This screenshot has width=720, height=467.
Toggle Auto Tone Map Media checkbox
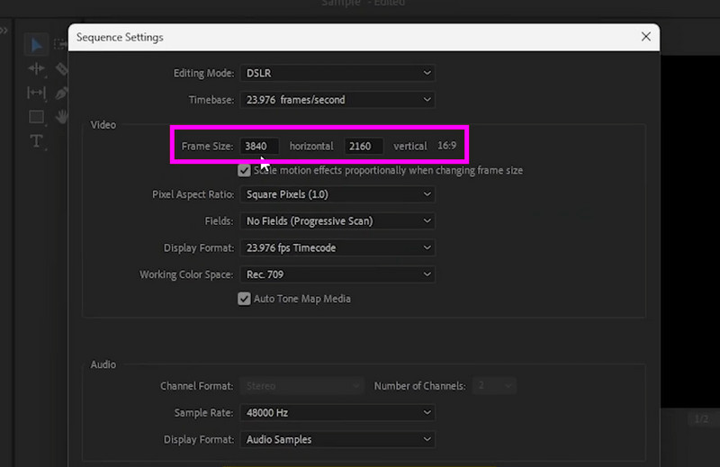244,299
